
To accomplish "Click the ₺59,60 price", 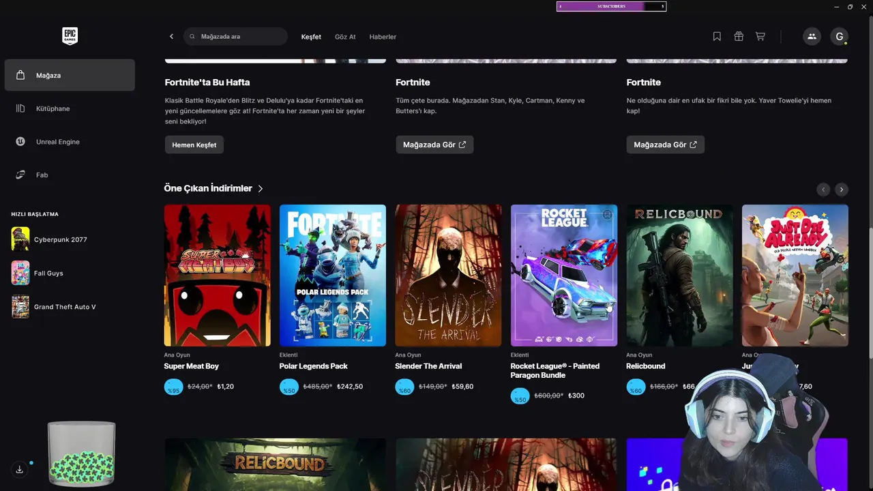I will click(x=462, y=387).
